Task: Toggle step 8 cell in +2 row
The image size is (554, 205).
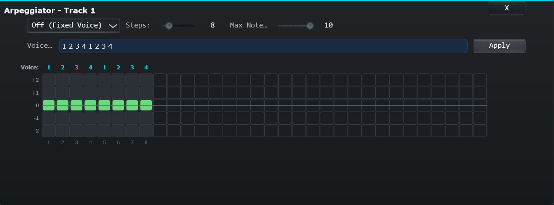Action: coord(146,80)
